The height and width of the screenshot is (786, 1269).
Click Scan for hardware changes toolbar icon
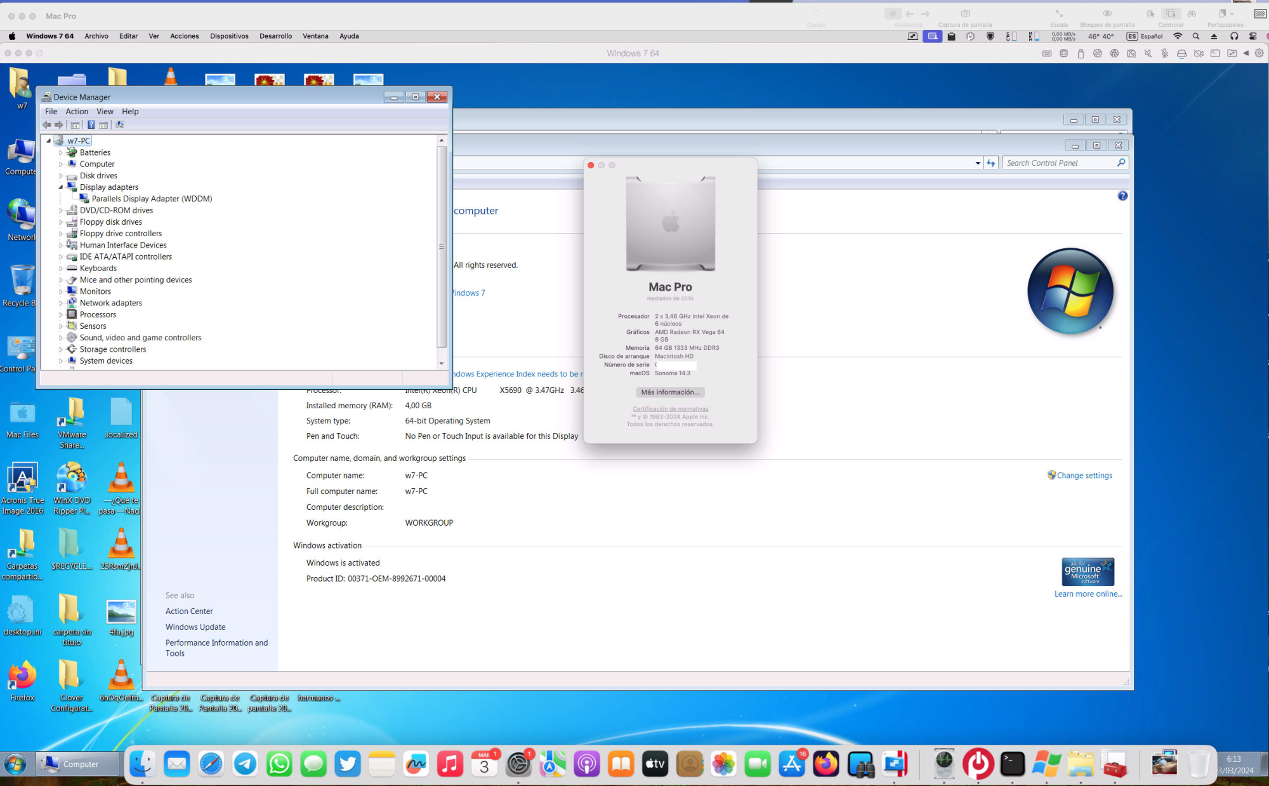[119, 125]
